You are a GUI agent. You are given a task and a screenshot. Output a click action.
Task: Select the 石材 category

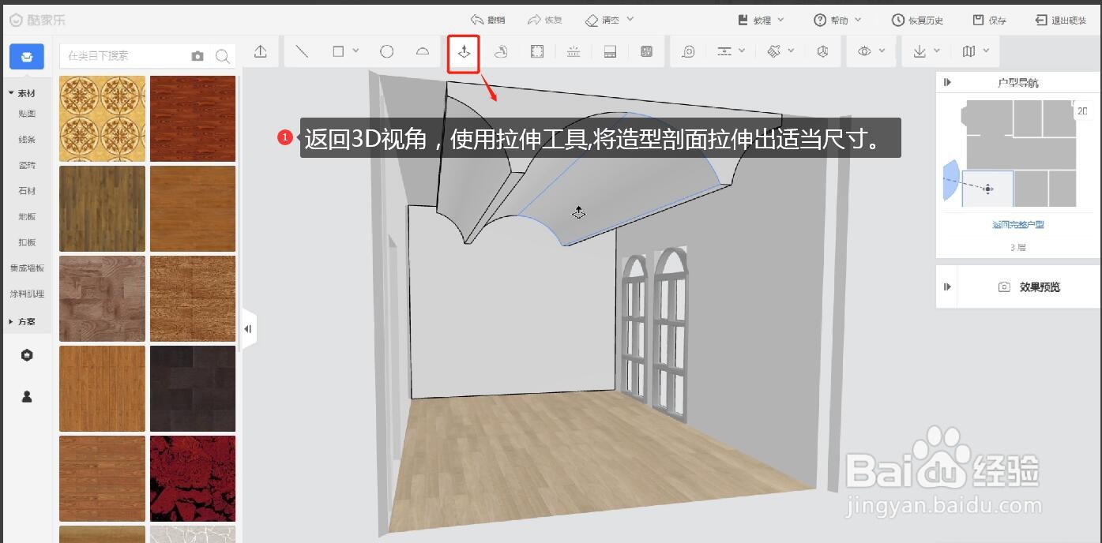coord(27,191)
